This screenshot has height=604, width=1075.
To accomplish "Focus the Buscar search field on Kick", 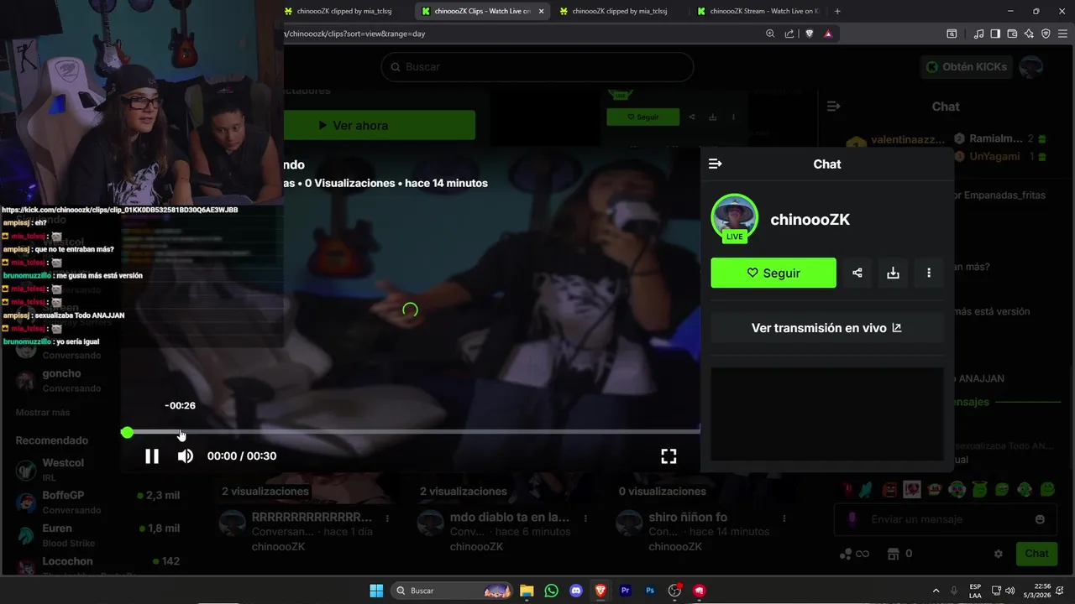I will pos(537,67).
